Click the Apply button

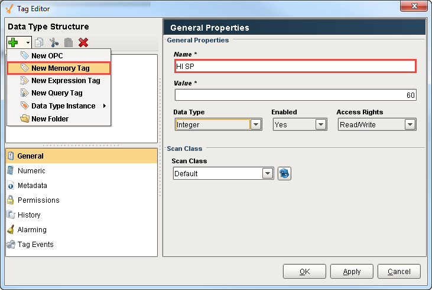[352, 272]
